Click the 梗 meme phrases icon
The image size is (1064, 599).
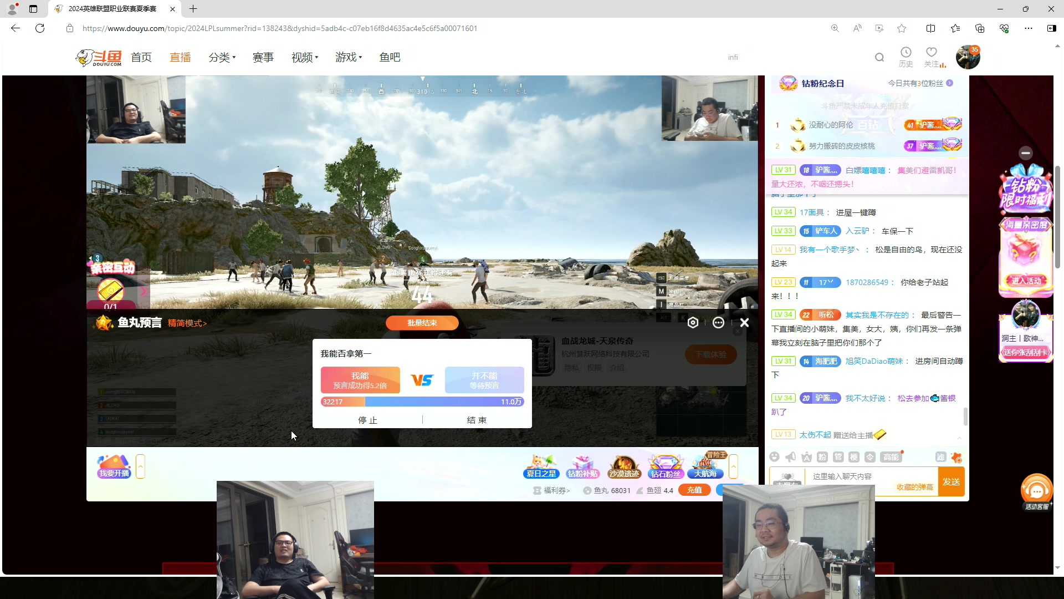854,457
